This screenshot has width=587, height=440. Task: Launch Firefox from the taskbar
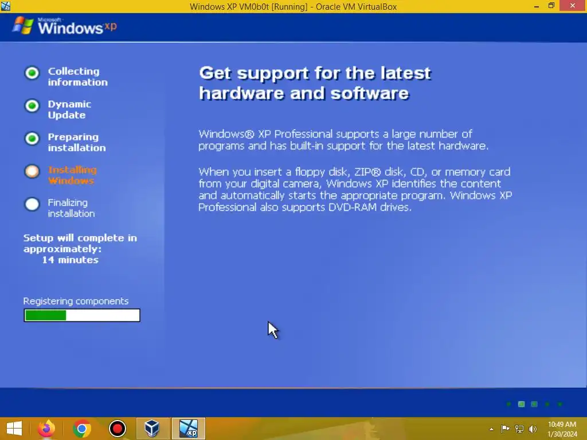coord(46,429)
